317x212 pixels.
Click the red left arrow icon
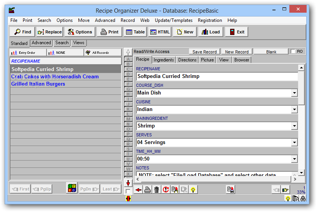(x=138, y=190)
